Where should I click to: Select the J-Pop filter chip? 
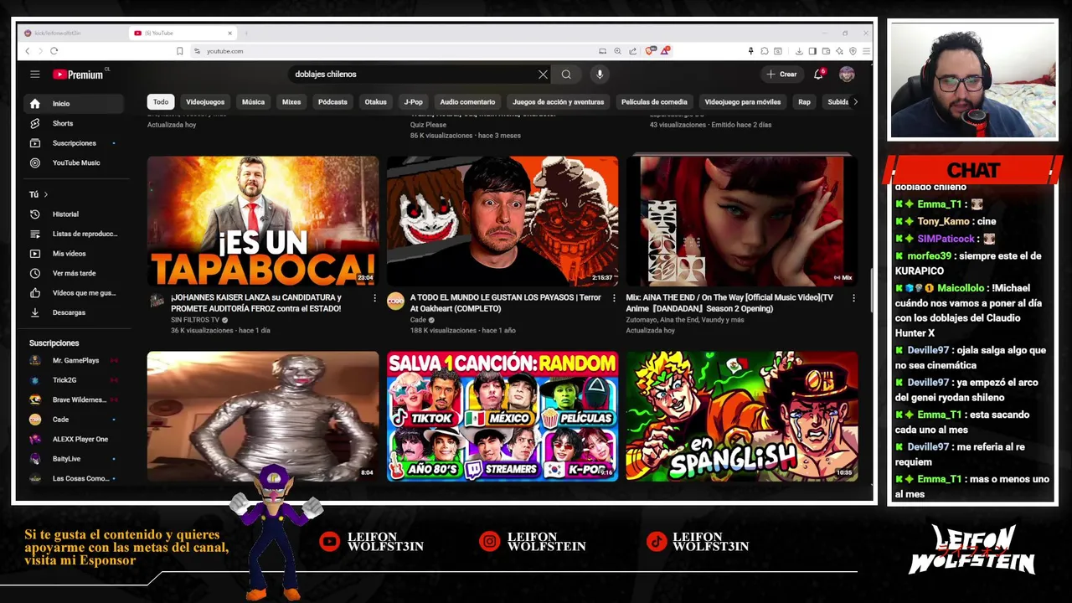click(414, 102)
